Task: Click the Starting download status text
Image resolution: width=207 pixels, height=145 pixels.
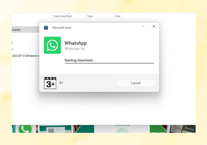Action: [x=80, y=60]
